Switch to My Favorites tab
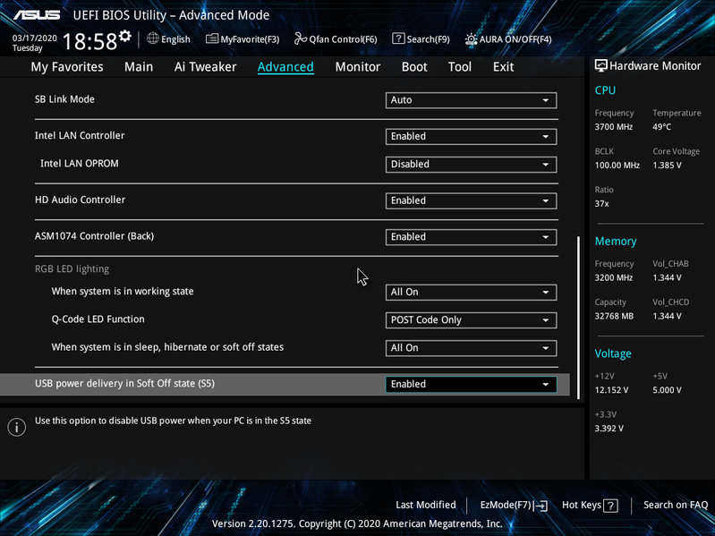This screenshot has height=536, width=715. (x=67, y=67)
